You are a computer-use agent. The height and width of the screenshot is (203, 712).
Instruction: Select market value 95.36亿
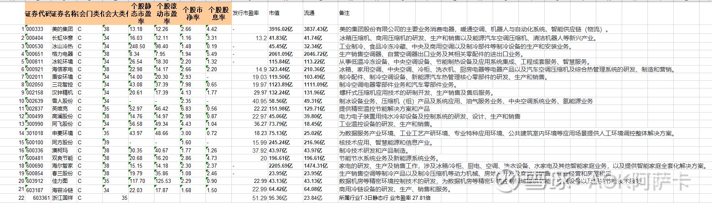pyautogui.click(x=278, y=198)
